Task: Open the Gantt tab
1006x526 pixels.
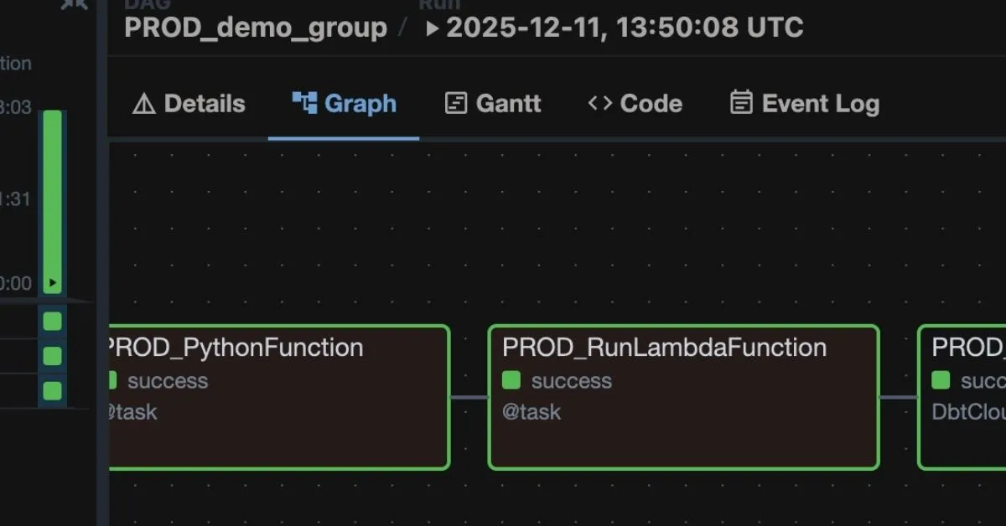Action: [492, 104]
